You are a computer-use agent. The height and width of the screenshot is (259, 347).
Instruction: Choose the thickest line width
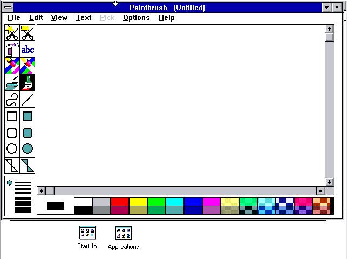tap(23, 209)
